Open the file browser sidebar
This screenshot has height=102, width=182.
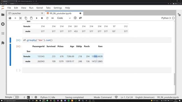pos(3,15)
